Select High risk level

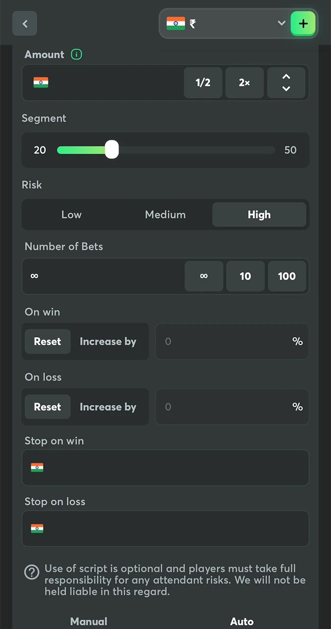[x=259, y=214]
